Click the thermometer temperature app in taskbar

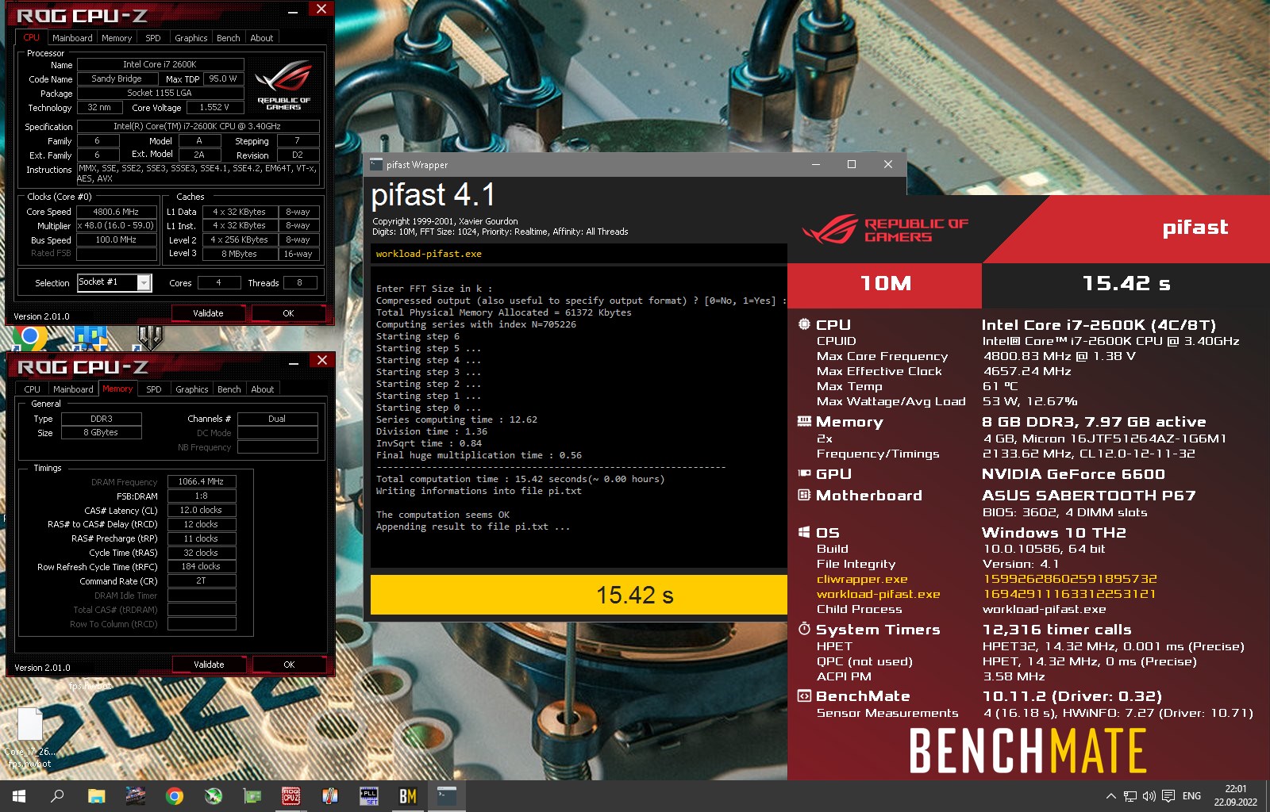point(330,796)
